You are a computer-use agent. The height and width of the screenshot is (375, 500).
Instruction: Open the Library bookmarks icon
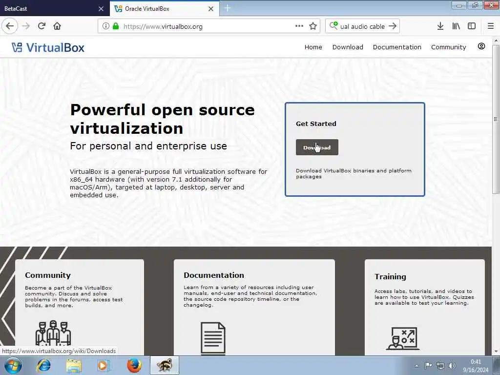point(456,26)
